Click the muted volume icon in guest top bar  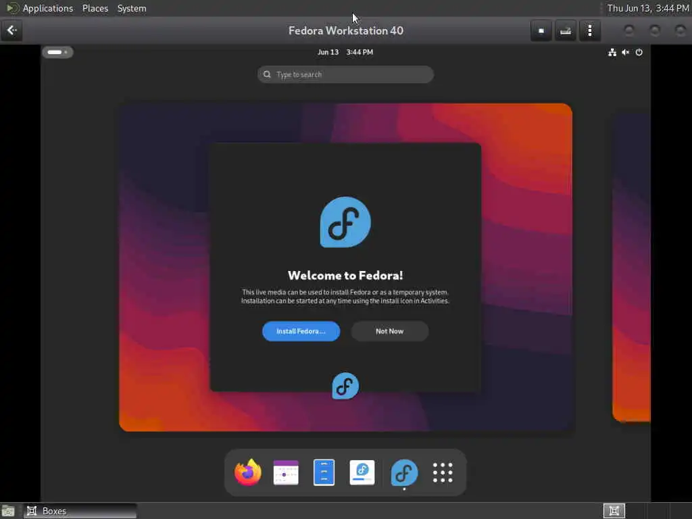coord(625,53)
